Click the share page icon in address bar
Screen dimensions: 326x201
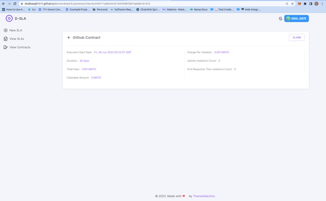287,4
